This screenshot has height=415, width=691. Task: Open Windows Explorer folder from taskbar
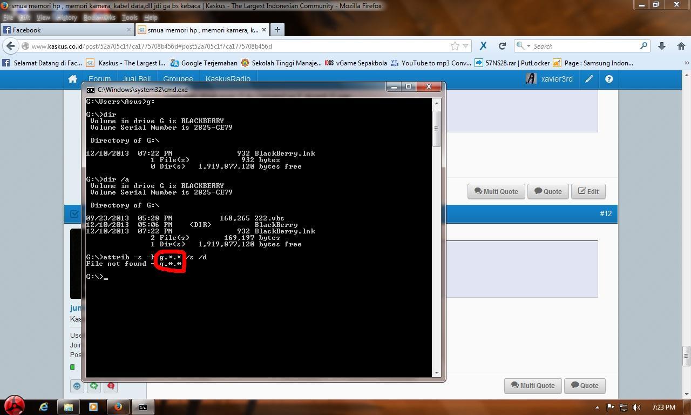pyautogui.click(x=69, y=407)
